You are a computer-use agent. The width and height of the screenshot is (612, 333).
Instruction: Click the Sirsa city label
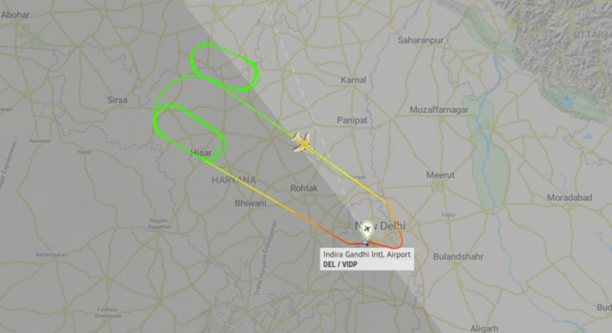click(117, 100)
